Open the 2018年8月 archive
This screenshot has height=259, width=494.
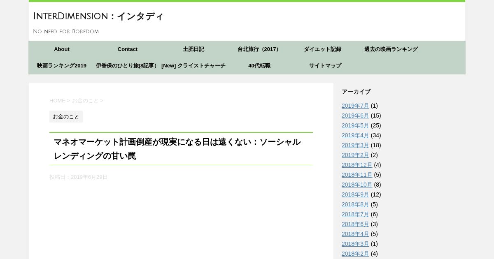click(x=355, y=204)
